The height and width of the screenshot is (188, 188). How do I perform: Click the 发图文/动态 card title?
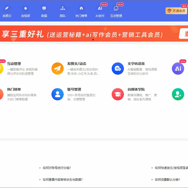77,64
